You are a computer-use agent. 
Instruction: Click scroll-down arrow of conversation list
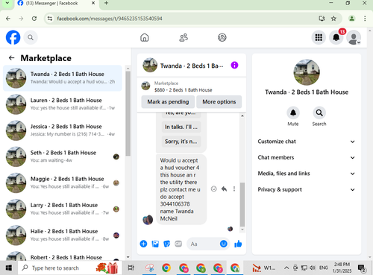point(128,257)
